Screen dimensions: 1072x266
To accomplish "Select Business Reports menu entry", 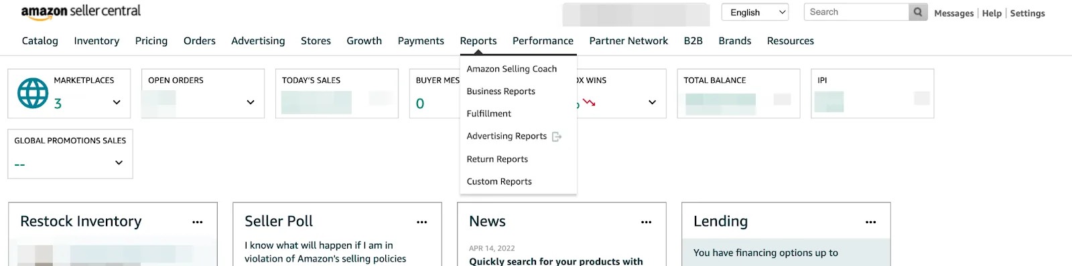I will [x=501, y=92].
